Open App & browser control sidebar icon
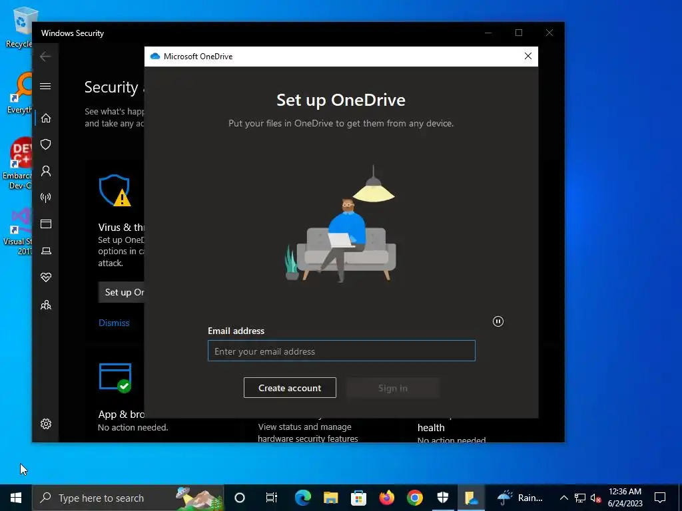682x511 pixels. [46, 224]
